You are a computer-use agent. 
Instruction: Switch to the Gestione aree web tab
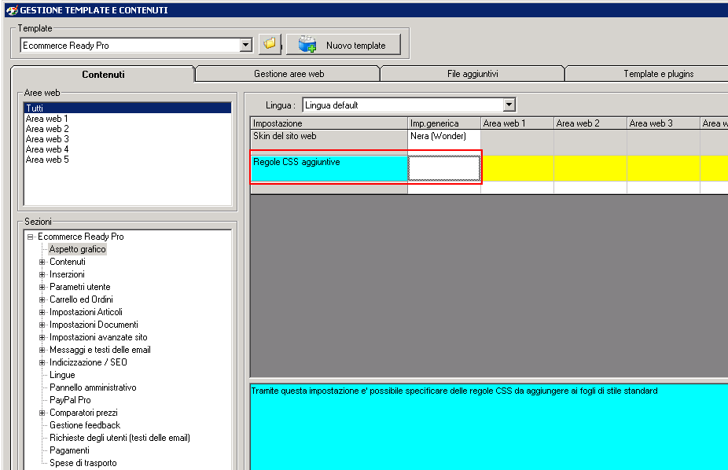click(x=289, y=74)
